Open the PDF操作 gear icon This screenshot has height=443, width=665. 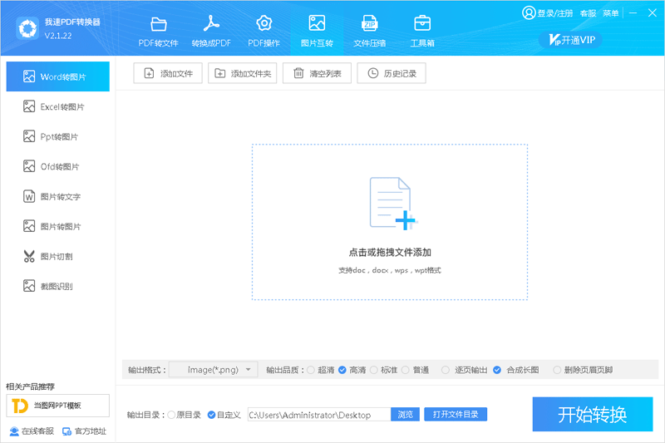coord(264,23)
